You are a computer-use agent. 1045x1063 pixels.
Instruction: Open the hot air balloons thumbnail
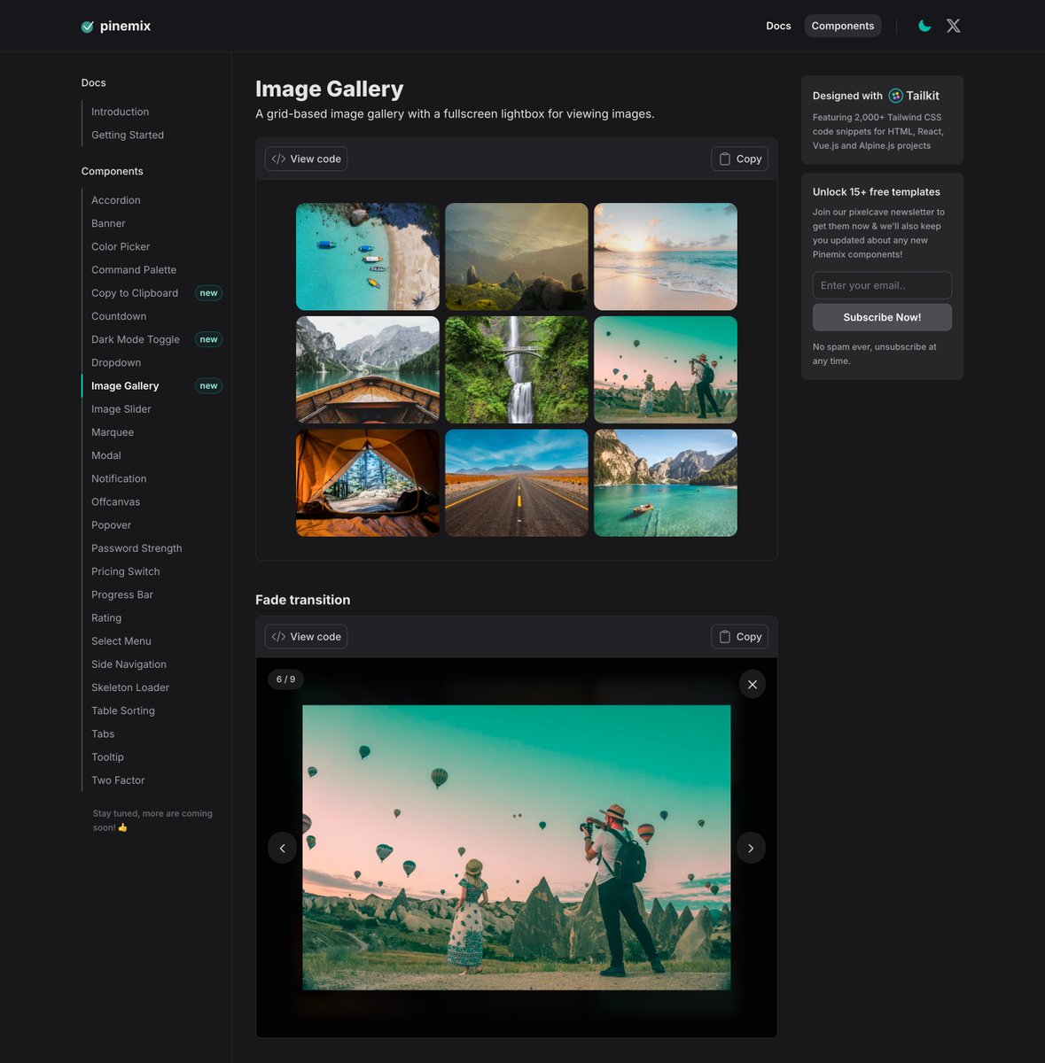[x=666, y=369]
